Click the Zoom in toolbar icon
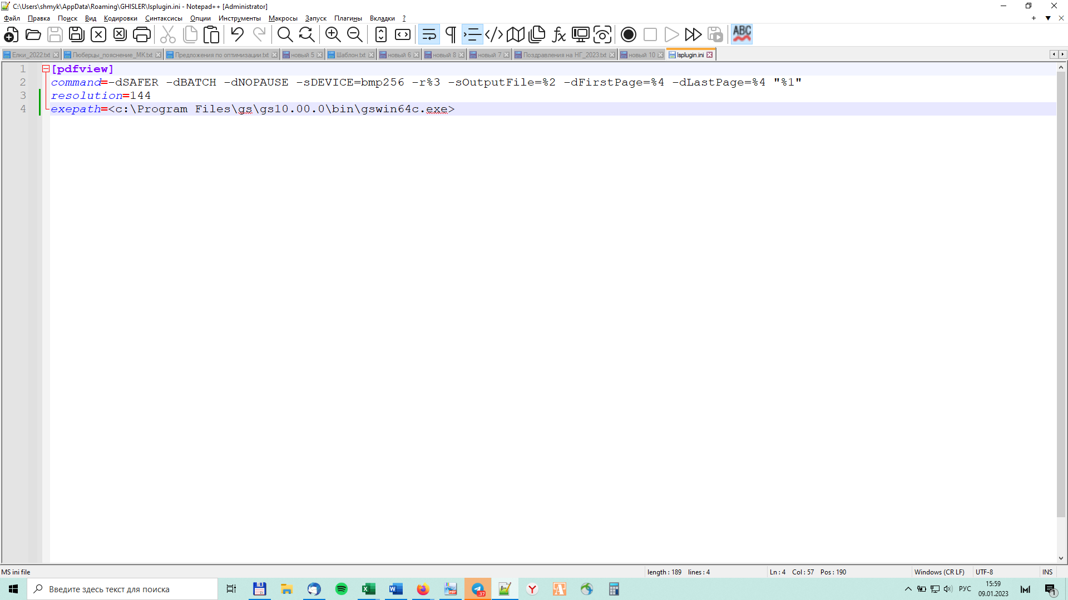 click(x=333, y=34)
